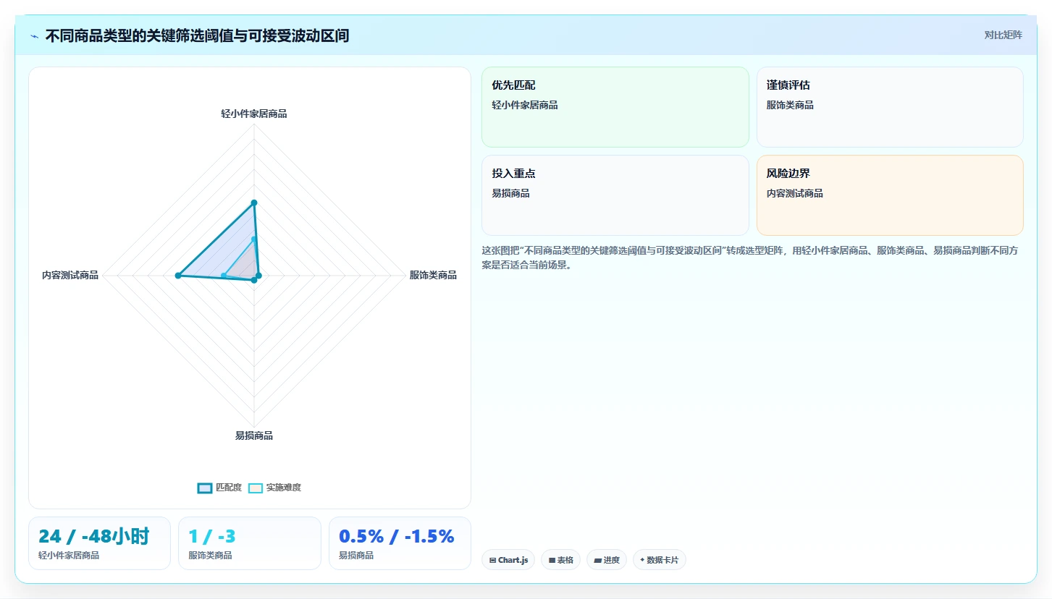
Task: Click radar axis label 轻小件家居商品
Action: point(254,114)
